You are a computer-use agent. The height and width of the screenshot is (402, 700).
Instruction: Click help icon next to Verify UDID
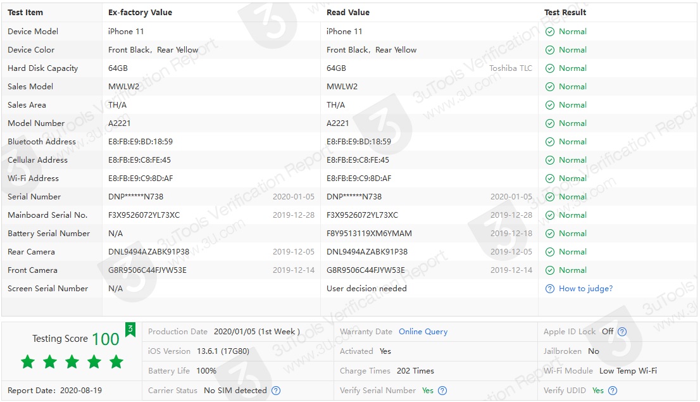[x=613, y=391]
